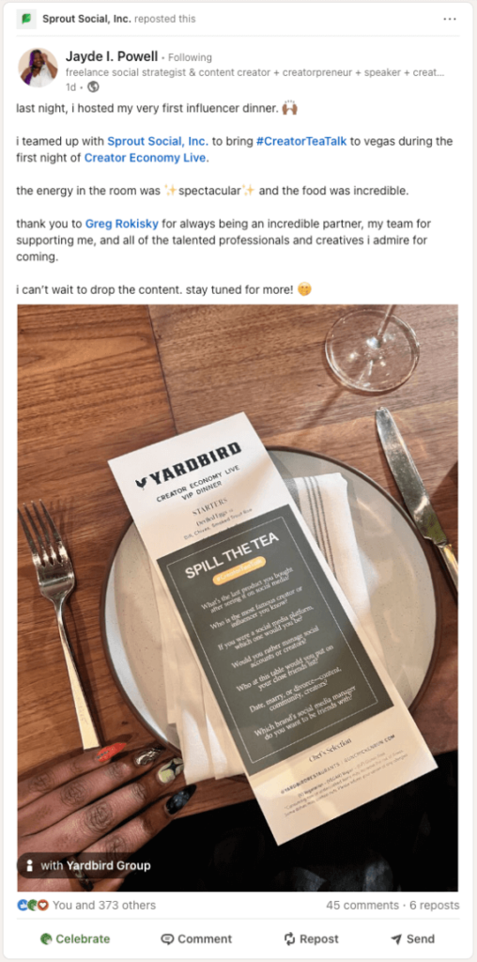This screenshot has height=962, width=477.
Task: Toggle the Following status next to Jayde's name
Action: pyautogui.click(x=190, y=57)
